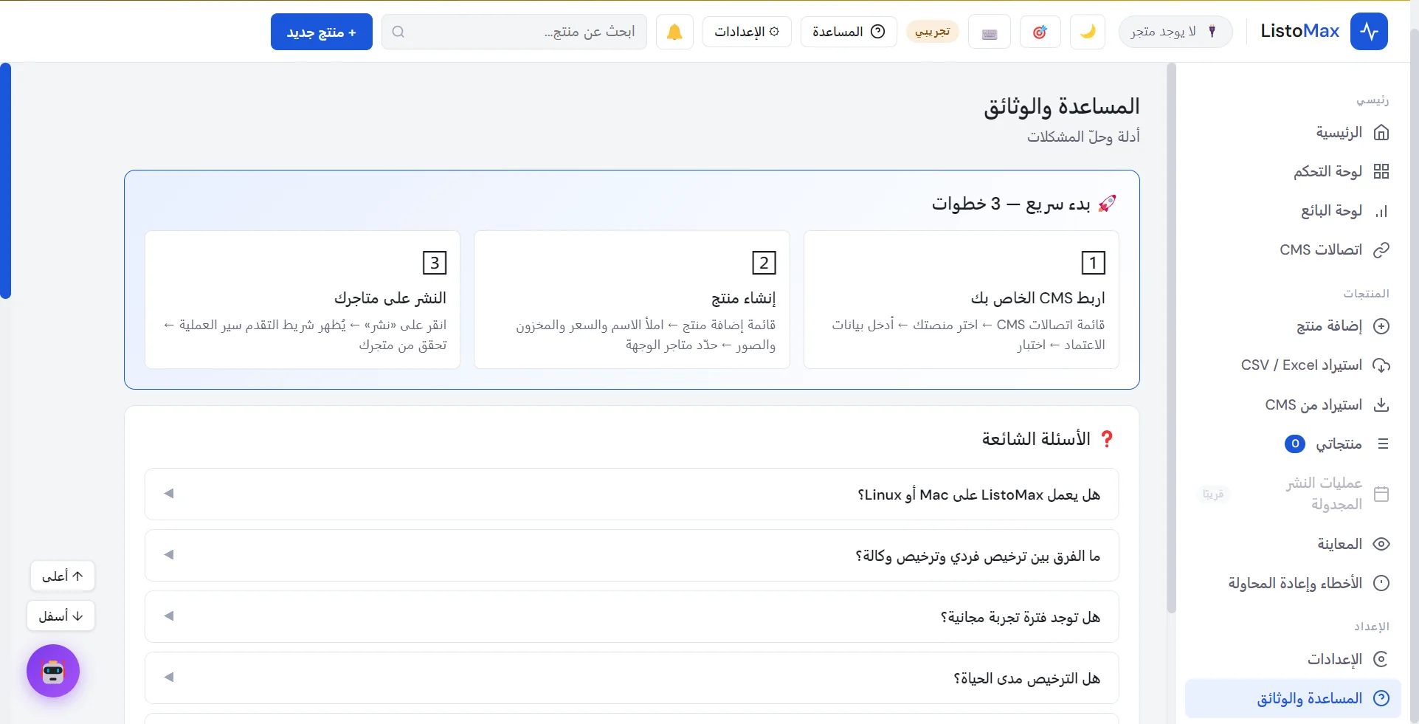1419x724 pixels.
Task: Click the ListoMax pulse logo icon
Action: (x=1369, y=32)
